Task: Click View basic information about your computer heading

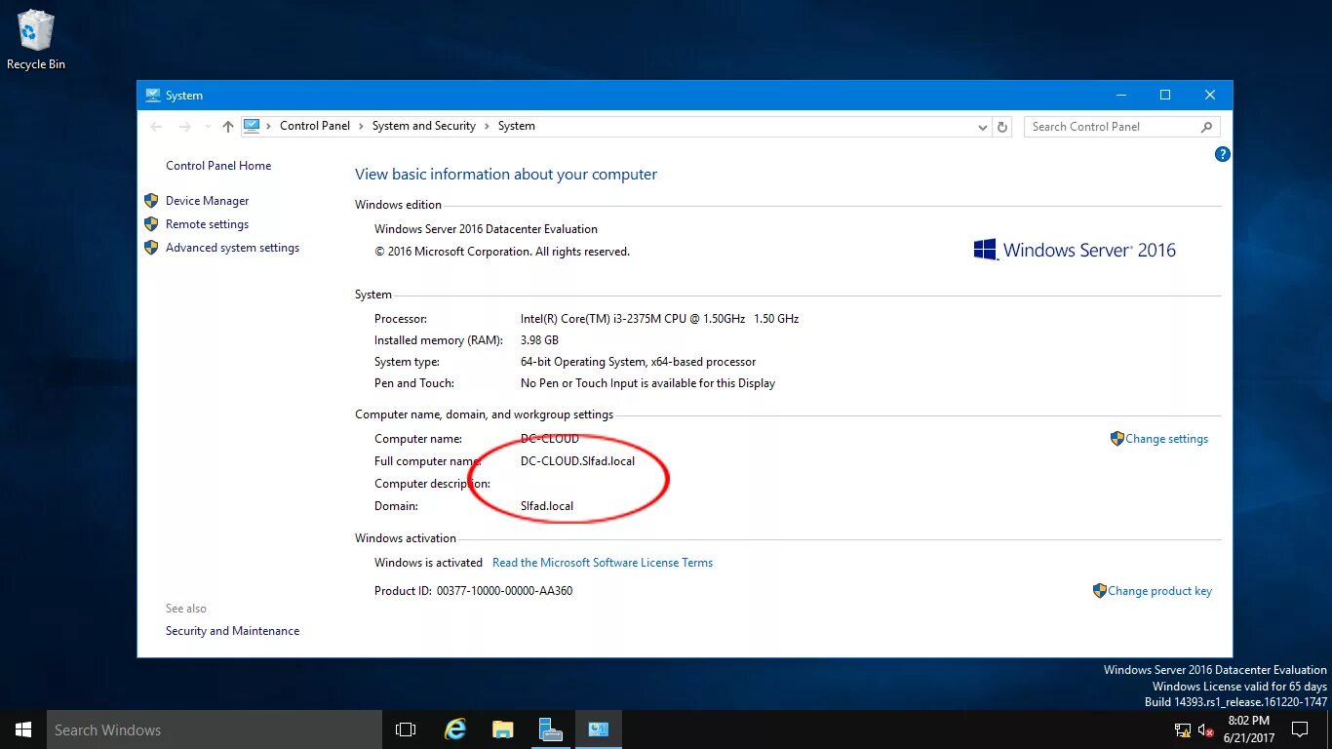Action: point(506,175)
